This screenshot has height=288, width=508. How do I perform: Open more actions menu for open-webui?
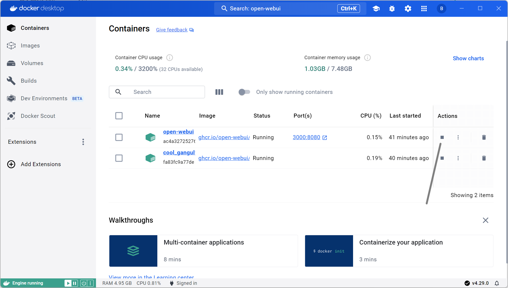point(458,137)
